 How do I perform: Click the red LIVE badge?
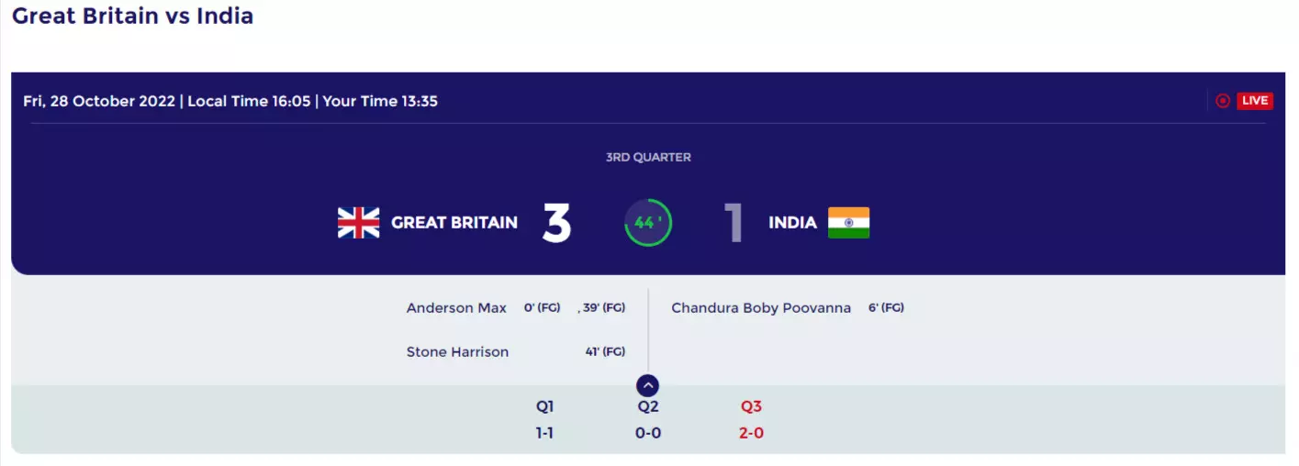(1255, 101)
